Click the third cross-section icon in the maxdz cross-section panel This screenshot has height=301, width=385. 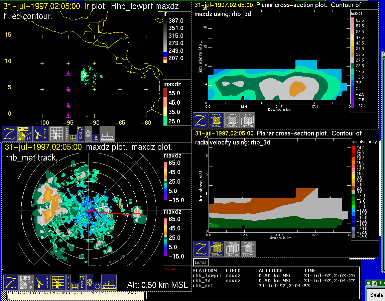pyautogui.click(x=248, y=120)
